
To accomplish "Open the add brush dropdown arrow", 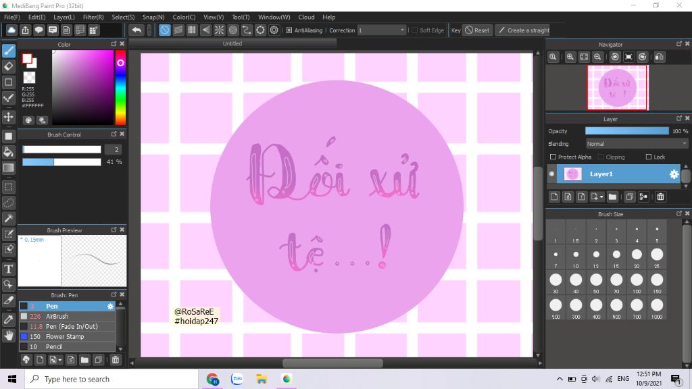I will [60, 361].
